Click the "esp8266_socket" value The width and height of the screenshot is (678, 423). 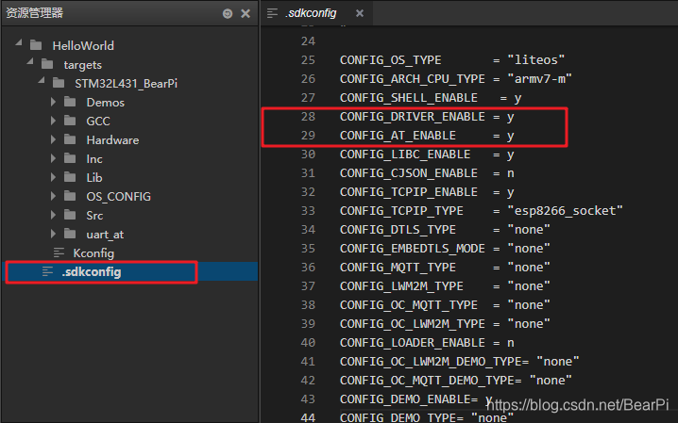565,211
